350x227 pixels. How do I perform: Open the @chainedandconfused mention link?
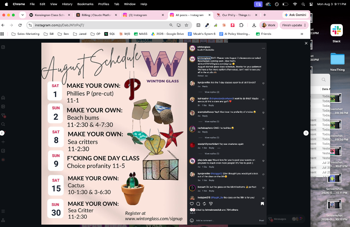tap(221, 98)
